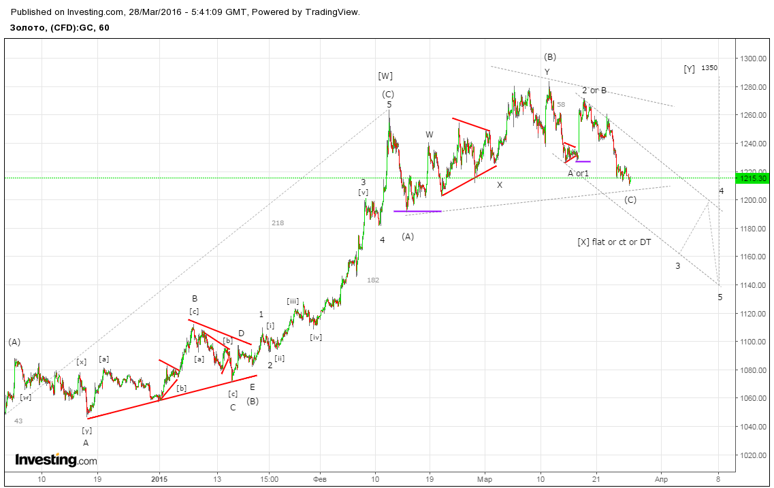Click the '[iv]' subwave label
The width and height of the screenshot is (774, 488).
[x=316, y=338]
